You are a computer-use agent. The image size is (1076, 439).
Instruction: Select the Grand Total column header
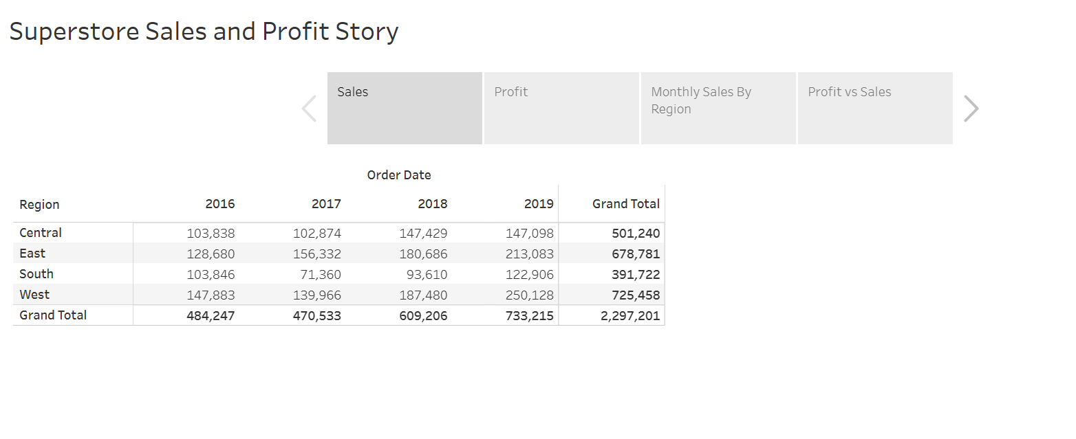pos(625,203)
